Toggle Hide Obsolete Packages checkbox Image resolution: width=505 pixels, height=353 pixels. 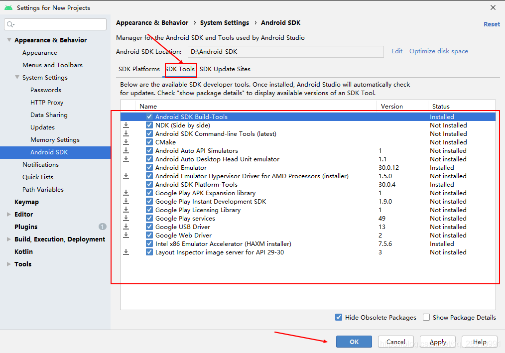[x=339, y=317]
